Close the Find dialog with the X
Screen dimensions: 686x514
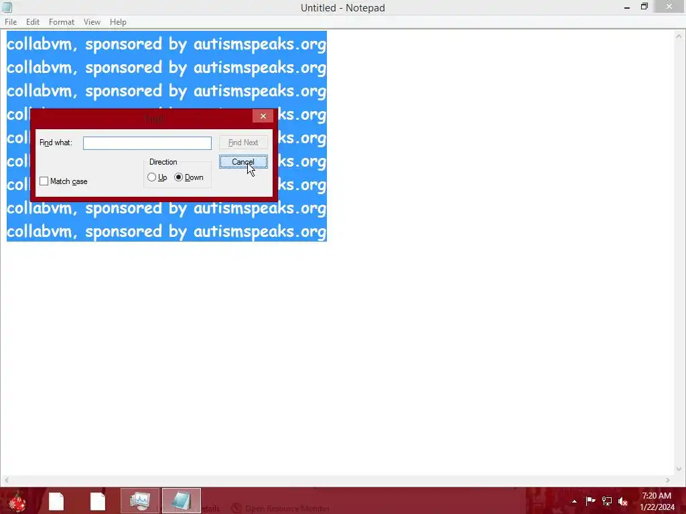click(x=263, y=116)
